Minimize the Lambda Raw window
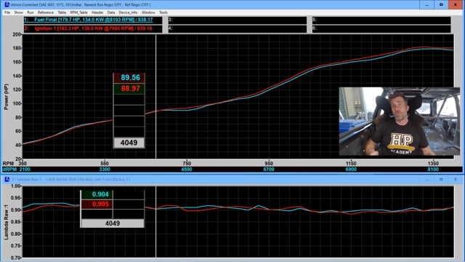The image size is (465, 262). pos(426,180)
